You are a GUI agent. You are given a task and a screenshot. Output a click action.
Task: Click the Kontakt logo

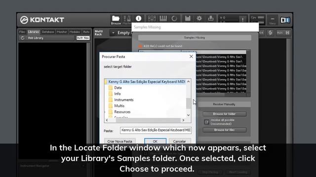point(42,20)
